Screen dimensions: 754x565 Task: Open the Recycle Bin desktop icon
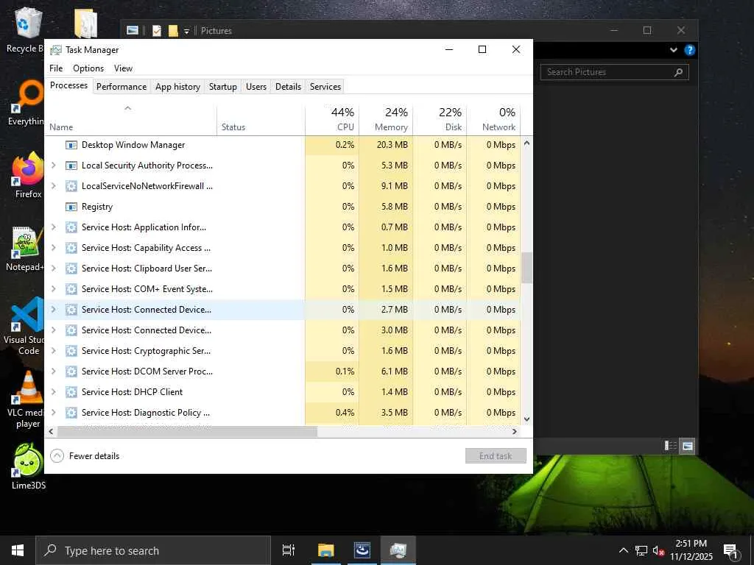pyautogui.click(x=29, y=29)
